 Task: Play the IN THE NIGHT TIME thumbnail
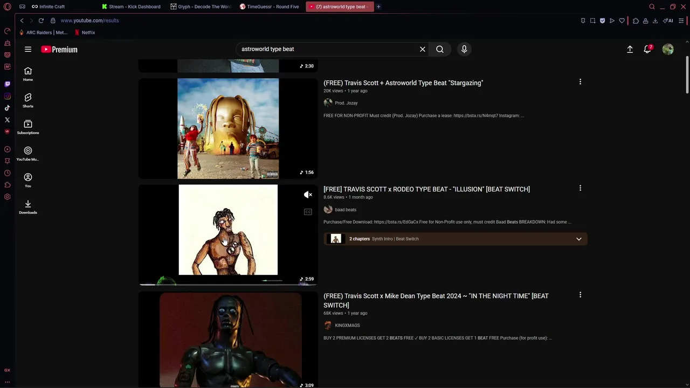click(x=228, y=339)
